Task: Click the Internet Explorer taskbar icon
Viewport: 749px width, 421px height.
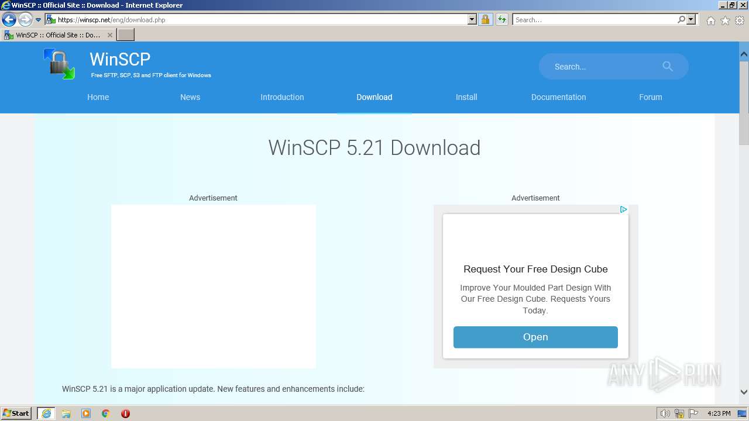Action: pos(46,413)
